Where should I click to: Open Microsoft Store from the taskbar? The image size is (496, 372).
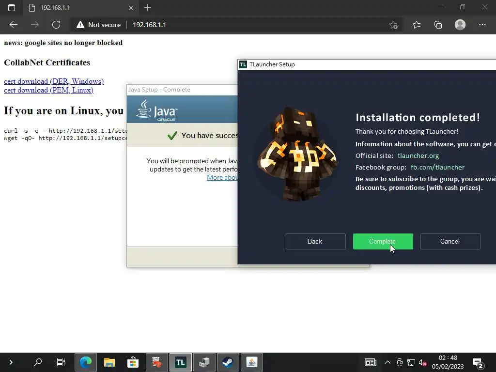pyautogui.click(x=133, y=362)
